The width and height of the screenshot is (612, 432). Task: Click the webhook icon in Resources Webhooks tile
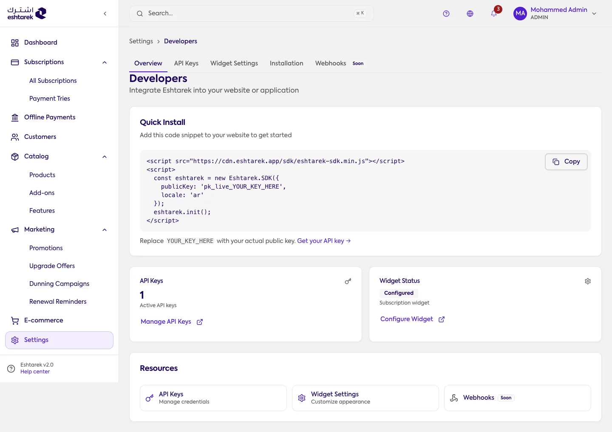coord(454,398)
